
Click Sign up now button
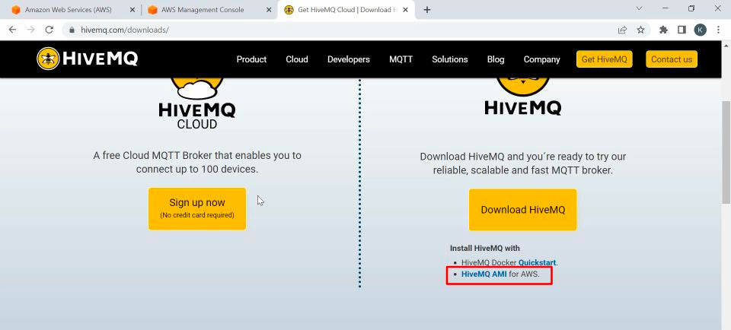coord(197,208)
